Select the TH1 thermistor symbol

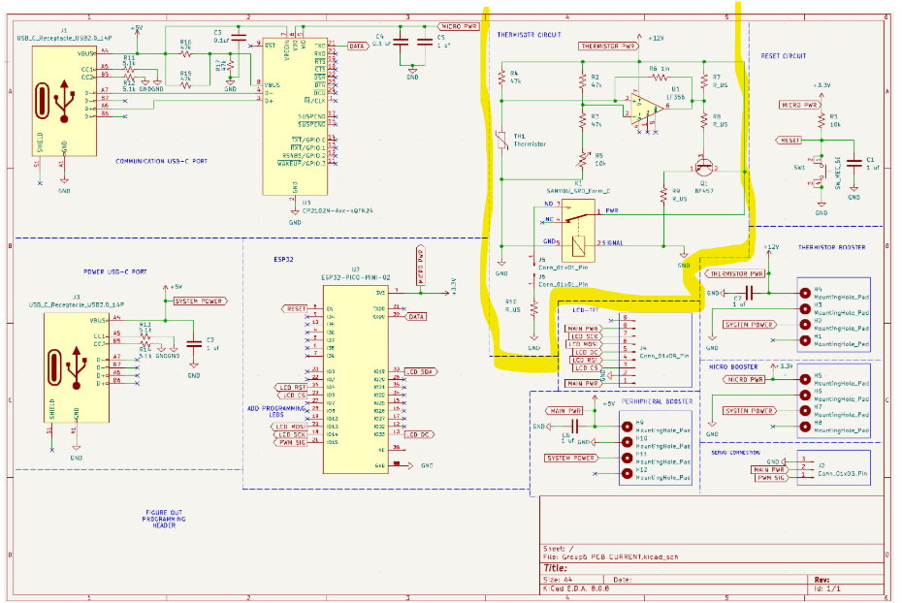tap(503, 141)
